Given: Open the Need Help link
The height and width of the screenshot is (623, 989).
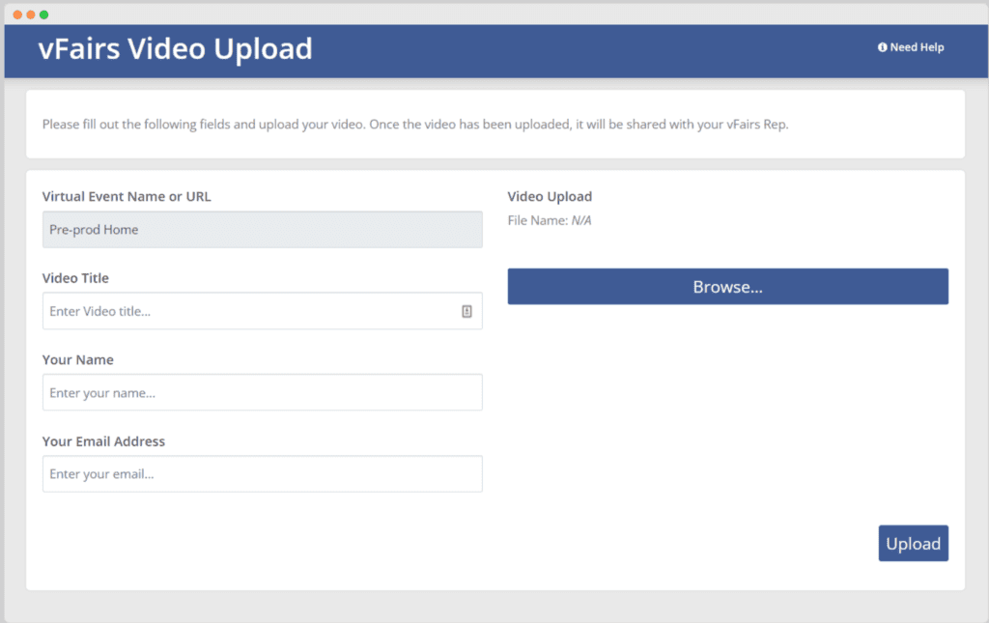Looking at the screenshot, I should (x=911, y=47).
